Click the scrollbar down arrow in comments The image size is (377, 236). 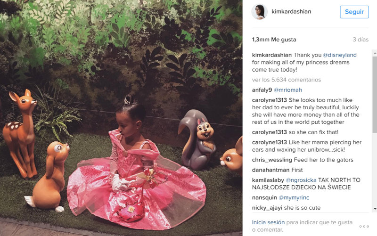click(x=375, y=209)
